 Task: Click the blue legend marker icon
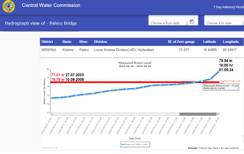coord(123,144)
